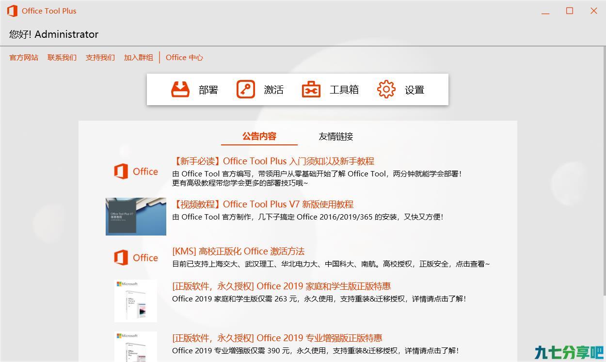Click the 设置 label
Screen dimensions: 606x362
(415, 90)
